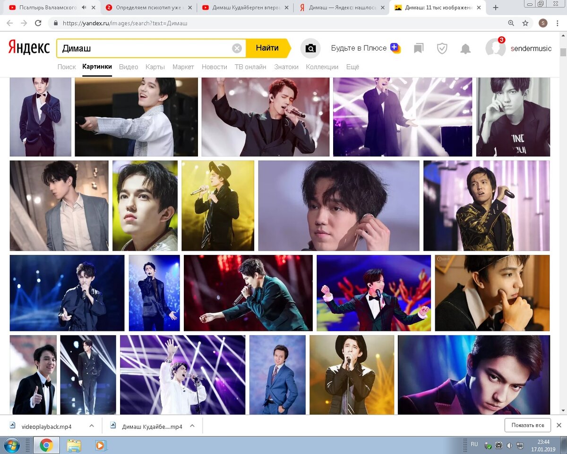
Task: Open thumbnail of man giving thumbs up
Action: (x=33, y=375)
